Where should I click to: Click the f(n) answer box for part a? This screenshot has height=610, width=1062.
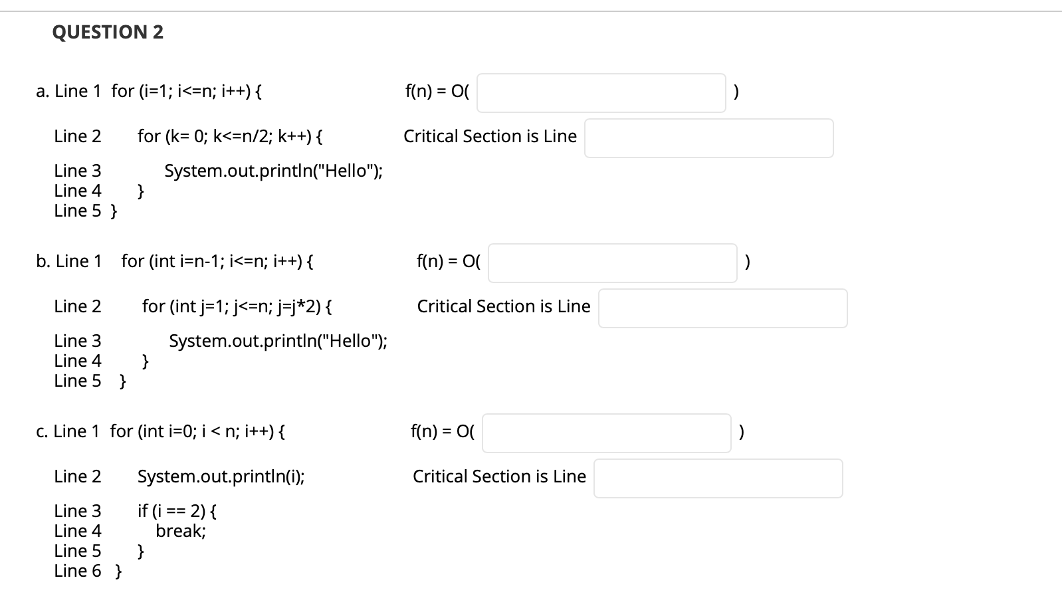tap(601, 93)
